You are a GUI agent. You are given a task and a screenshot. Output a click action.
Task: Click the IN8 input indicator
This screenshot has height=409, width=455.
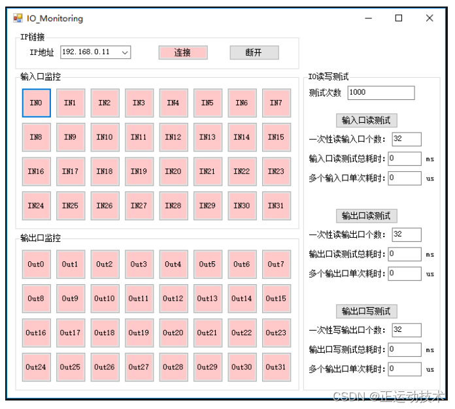36,137
